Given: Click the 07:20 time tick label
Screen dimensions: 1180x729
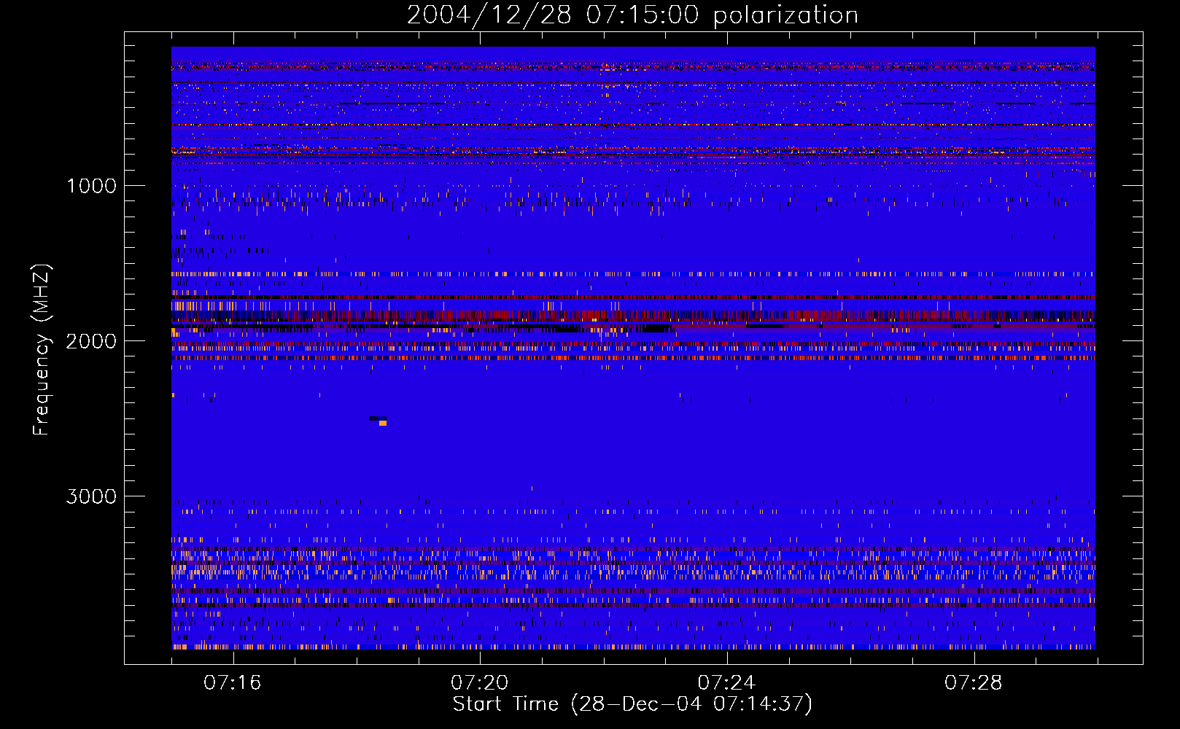Looking at the screenshot, I should [480, 683].
